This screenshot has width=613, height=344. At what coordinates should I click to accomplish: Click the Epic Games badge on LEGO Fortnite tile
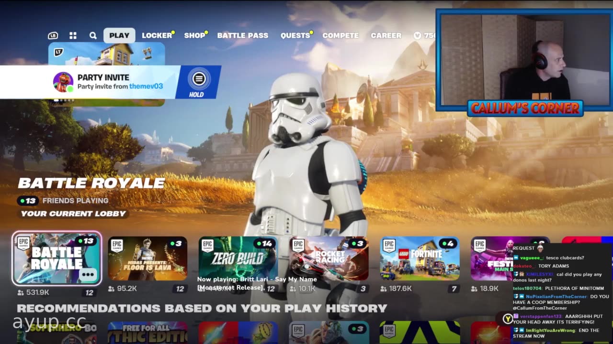[x=389, y=246]
